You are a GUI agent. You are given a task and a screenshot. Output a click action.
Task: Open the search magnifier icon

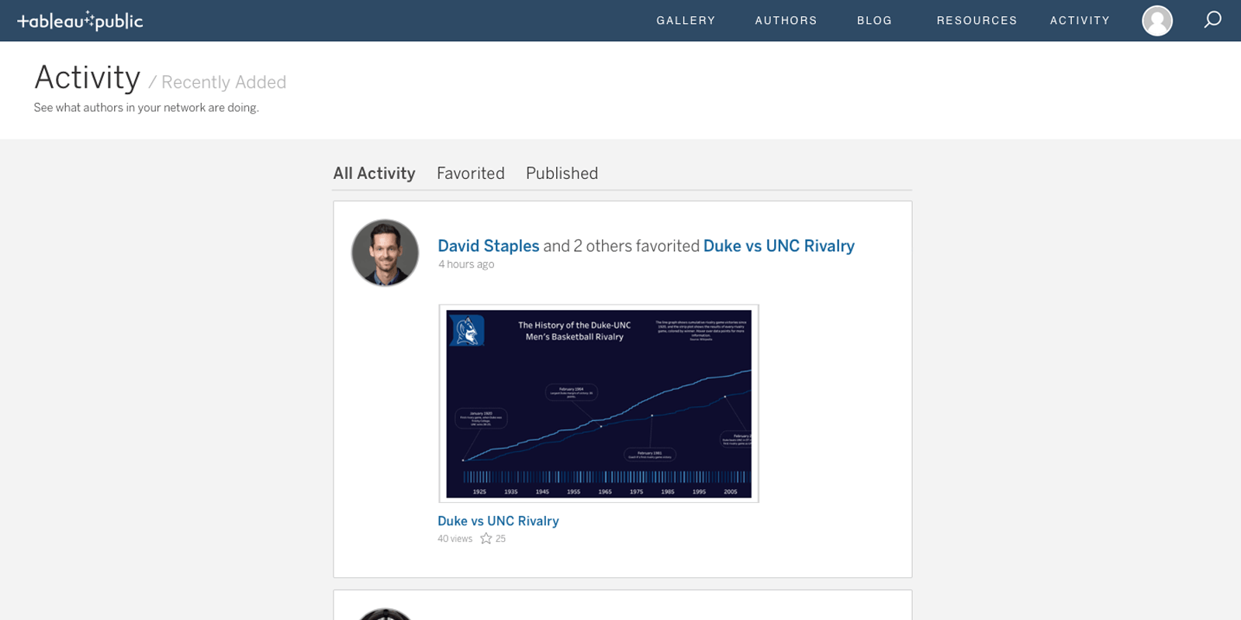1212,20
